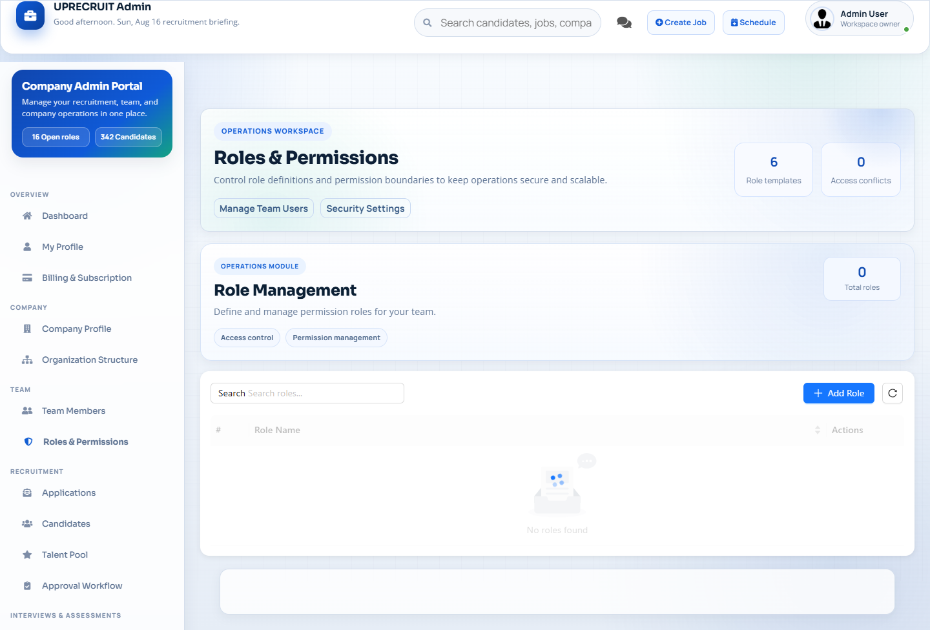Viewport: 930px width, 630px height.
Task: Click the Billing & Subscription card icon
Action: click(27, 278)
